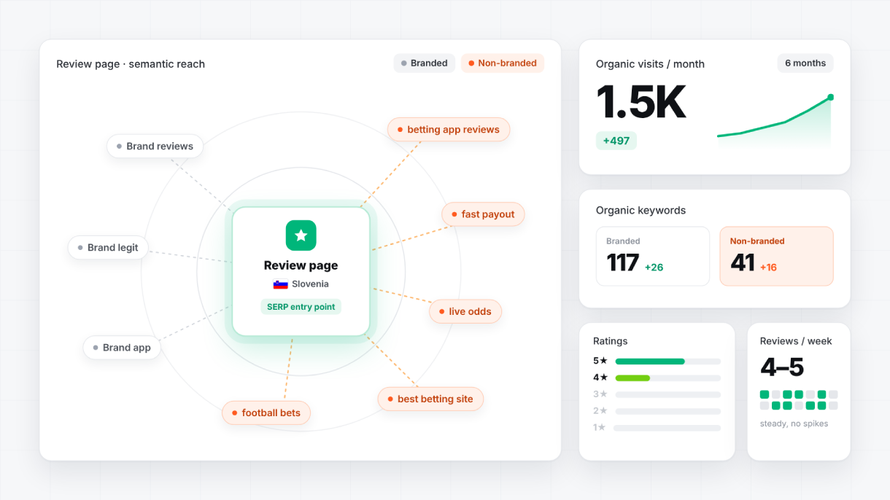The width and height of the screenshot is (890, 500).
Task: Click the 5★ rating label
Action: [x=600, y=361]
